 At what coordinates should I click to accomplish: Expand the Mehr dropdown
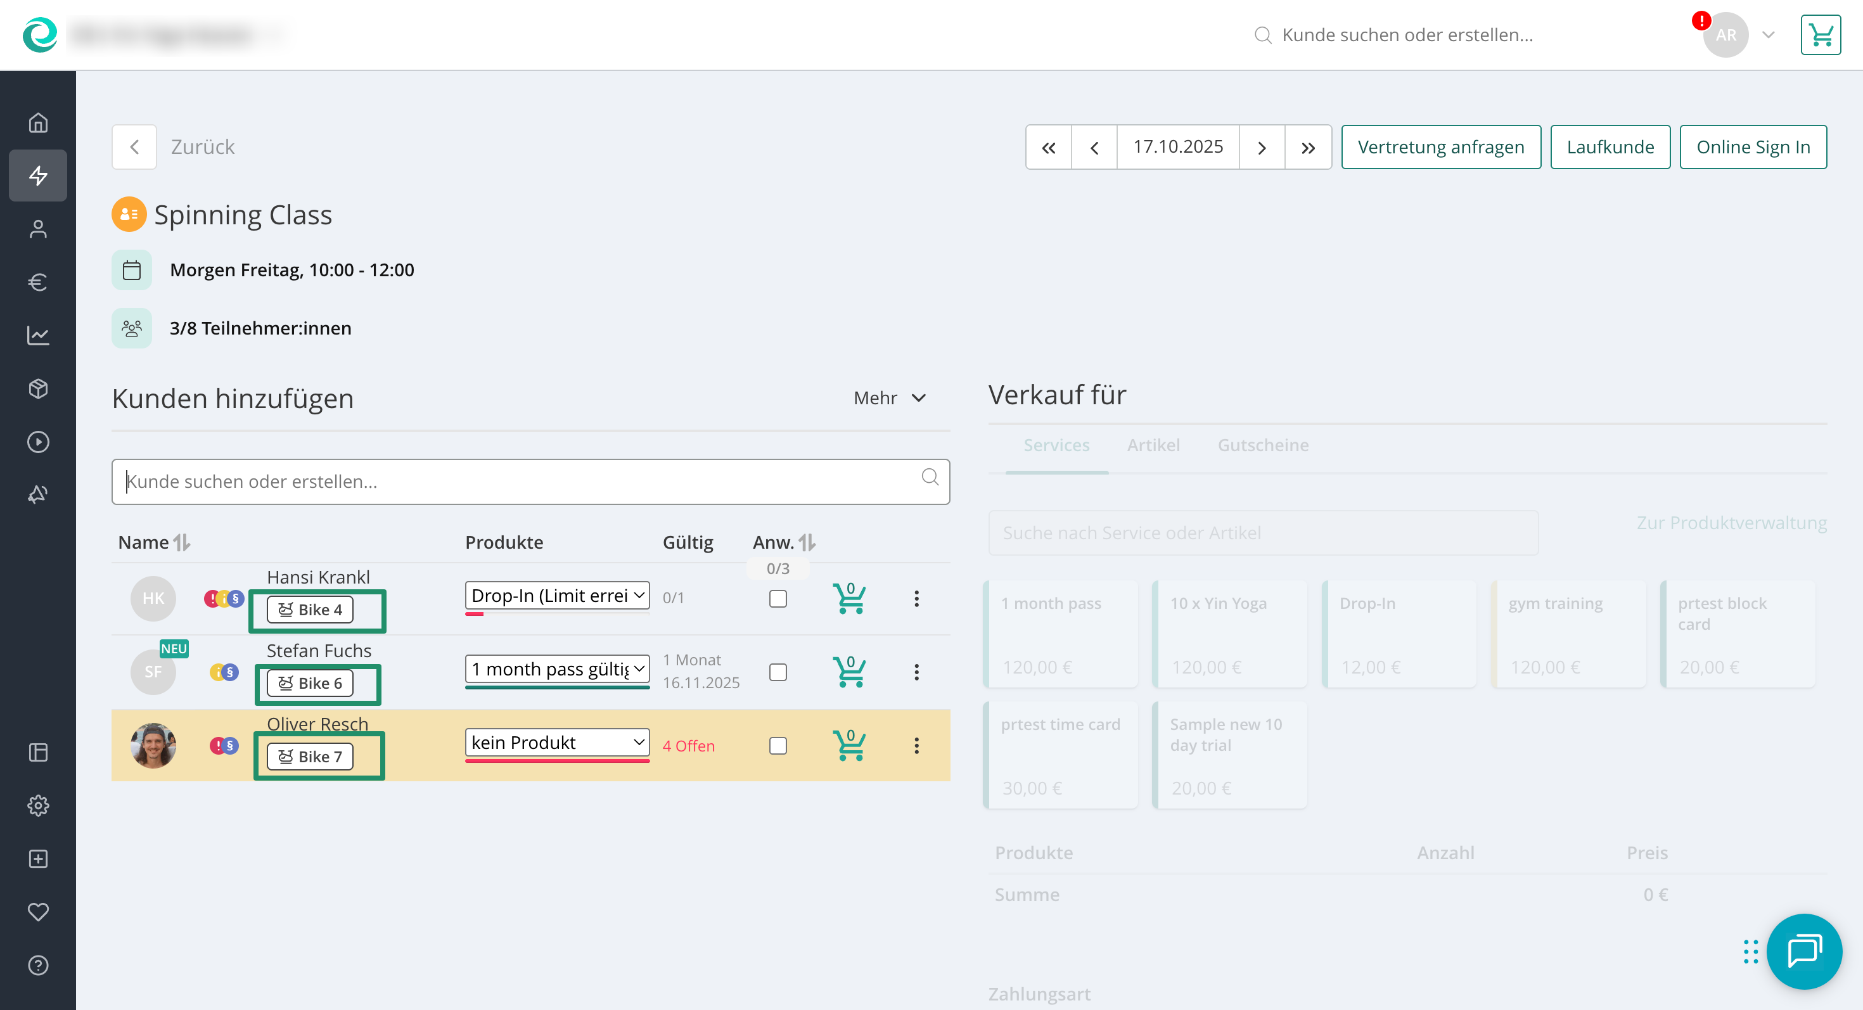coord(890,399)
